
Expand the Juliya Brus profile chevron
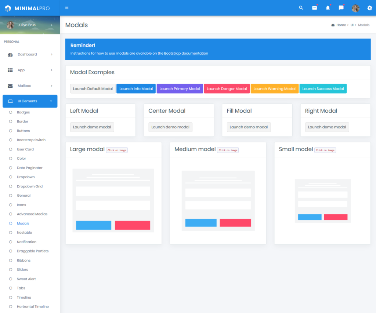[x=51, y=25]
